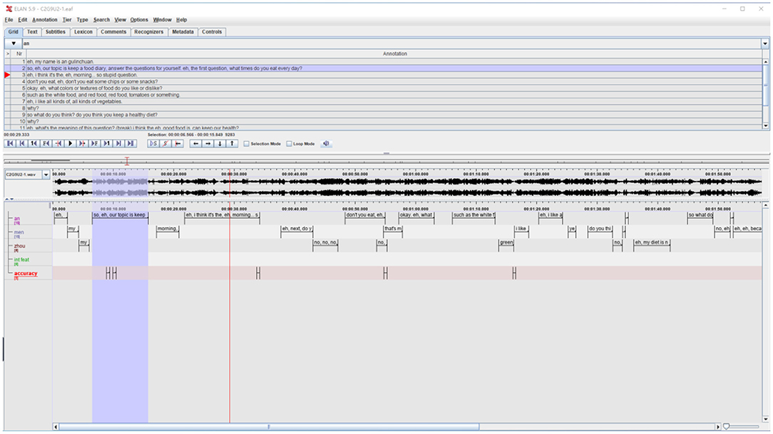Image resolution: width=773 pixels, height=434 pixels.
Task: Open the Help menu
Action: pyautogui.click(x=181, y=20)
